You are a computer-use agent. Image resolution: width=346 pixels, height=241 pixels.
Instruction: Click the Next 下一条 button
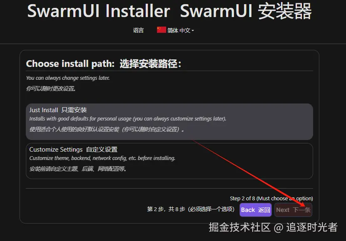point(293,210)
